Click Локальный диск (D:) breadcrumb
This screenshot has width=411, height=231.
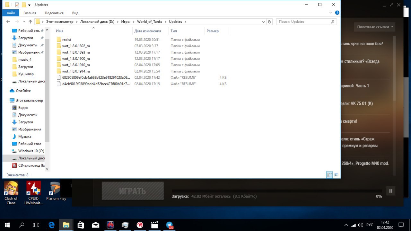pyautogui.click(x=97, y=22)
